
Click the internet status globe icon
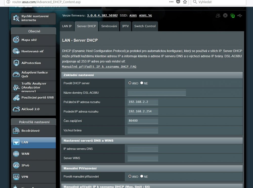[225, 15]
